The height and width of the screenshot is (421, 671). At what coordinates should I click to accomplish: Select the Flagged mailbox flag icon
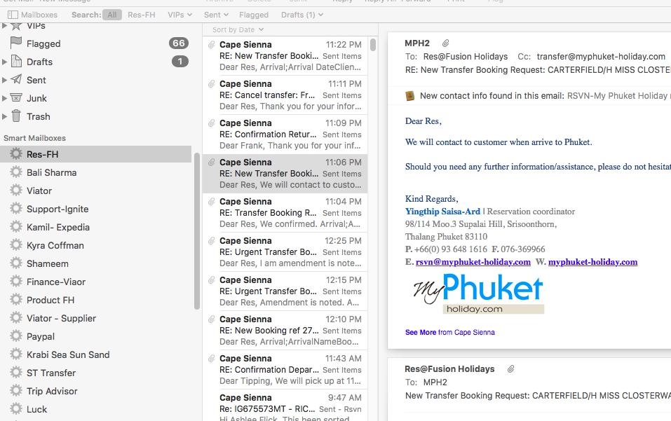click(x=16, y=43)
